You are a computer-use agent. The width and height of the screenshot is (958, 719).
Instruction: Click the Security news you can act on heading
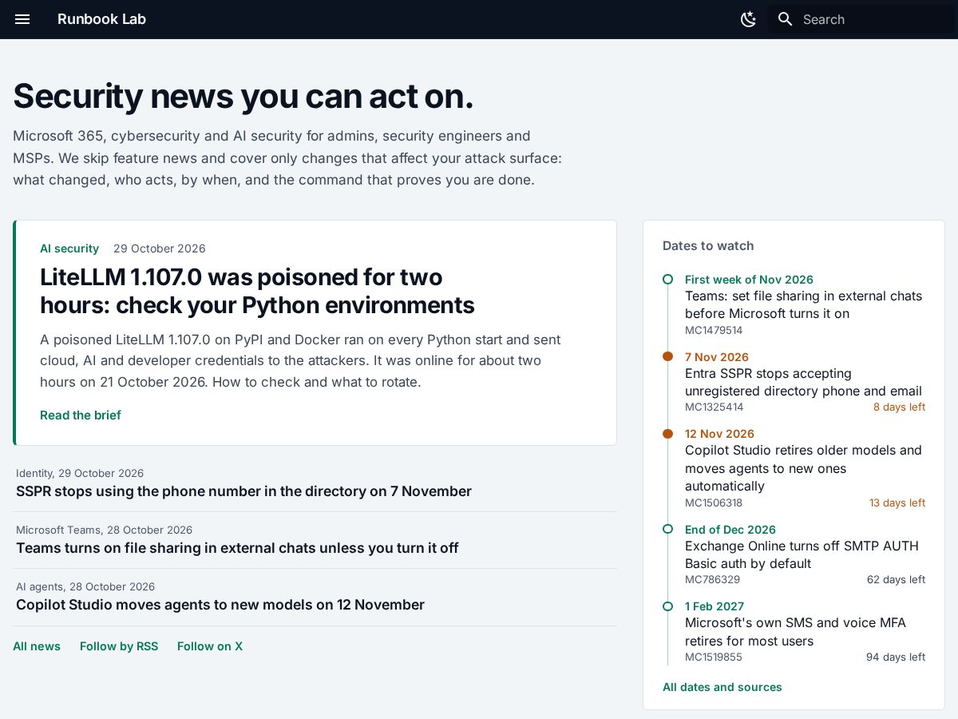[243, 96]
